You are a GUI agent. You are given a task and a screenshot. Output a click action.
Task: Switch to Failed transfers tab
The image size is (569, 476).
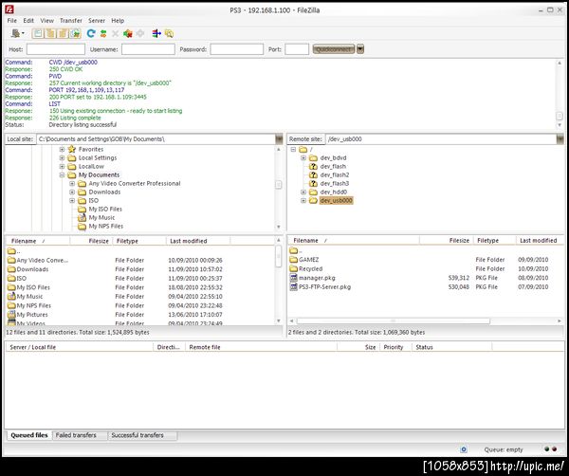point(78,435)
